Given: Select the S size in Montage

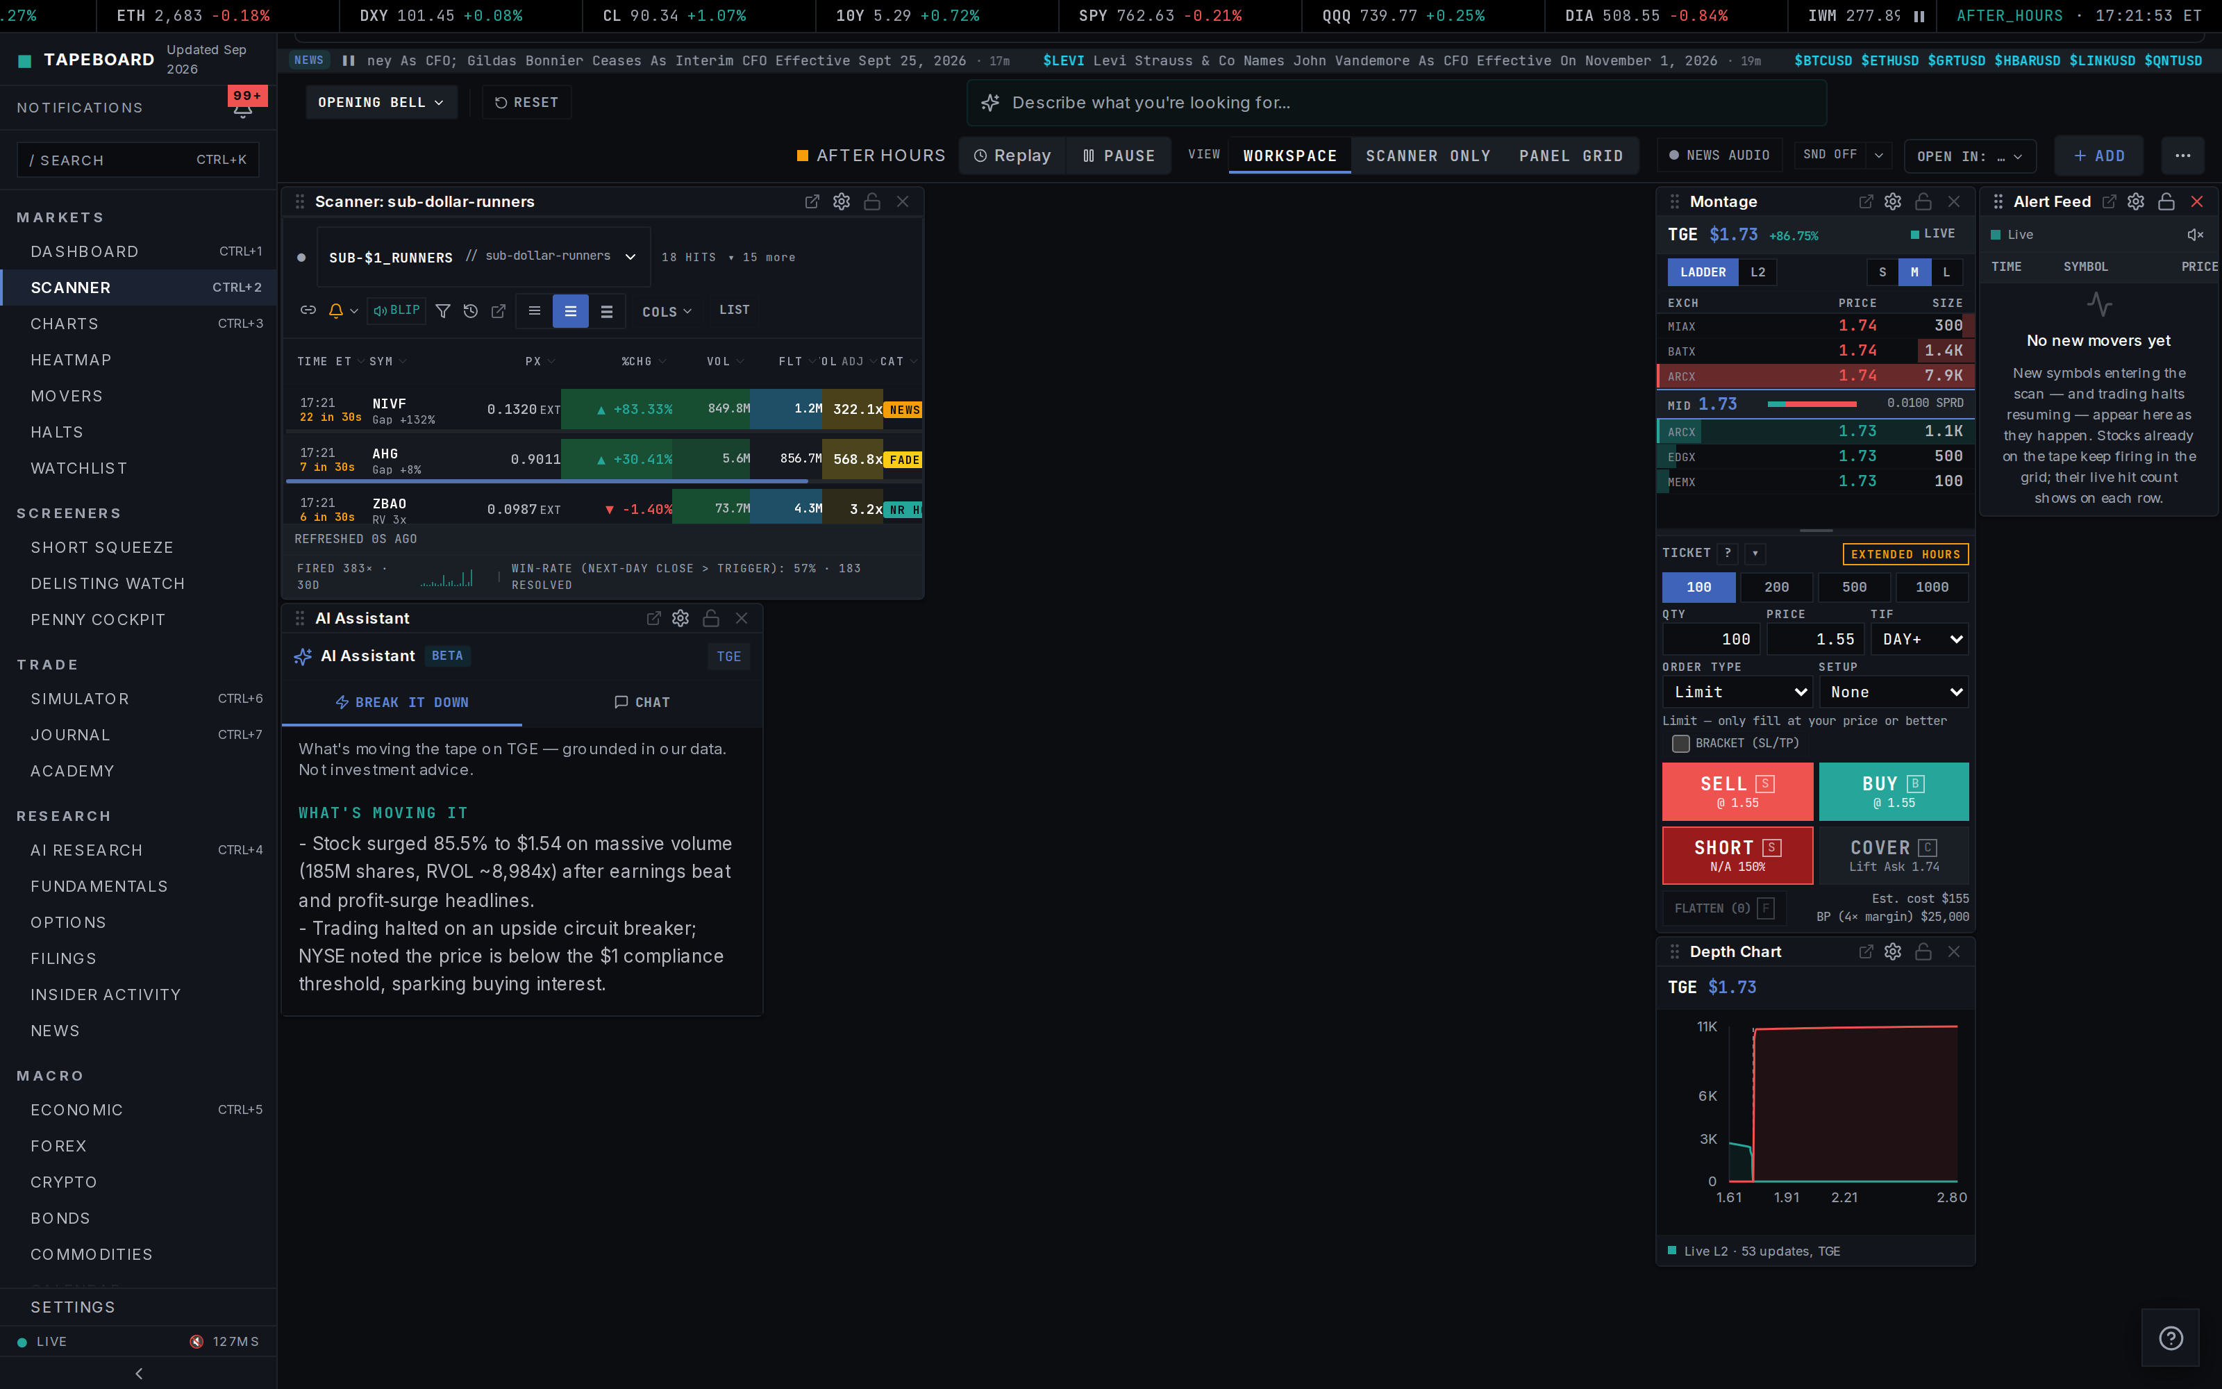Looking at the screenshot, I should tap(1882, 272).
